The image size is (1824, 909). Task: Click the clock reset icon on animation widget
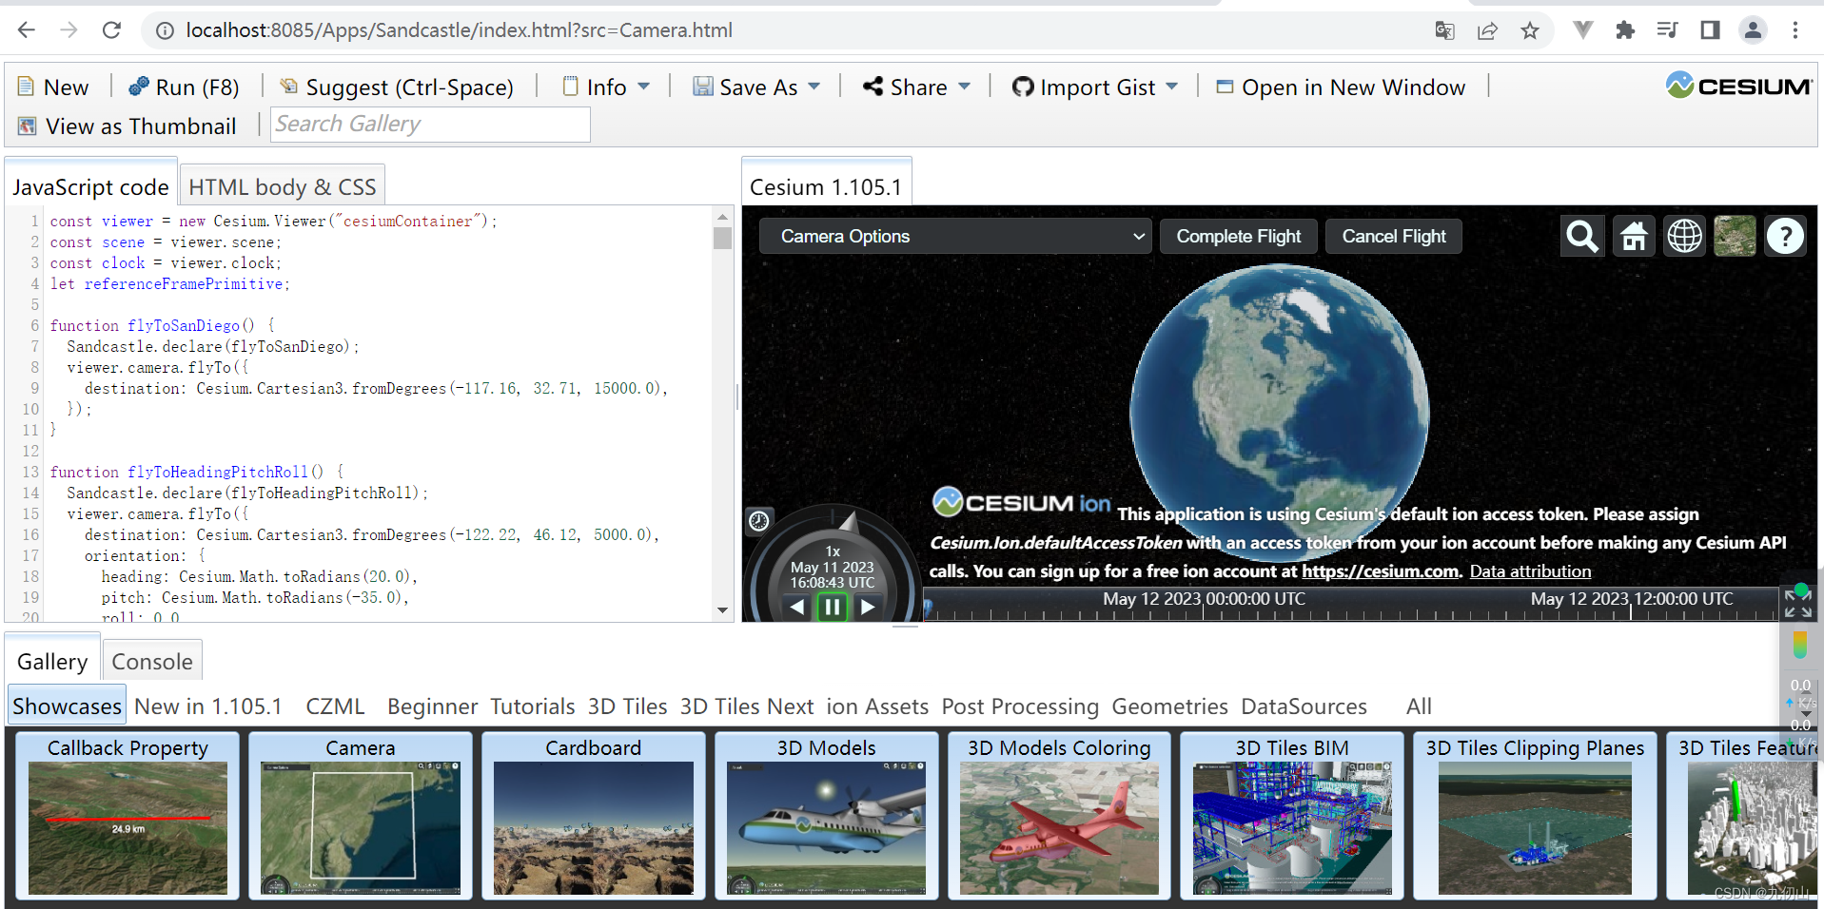tap(758, 520)
